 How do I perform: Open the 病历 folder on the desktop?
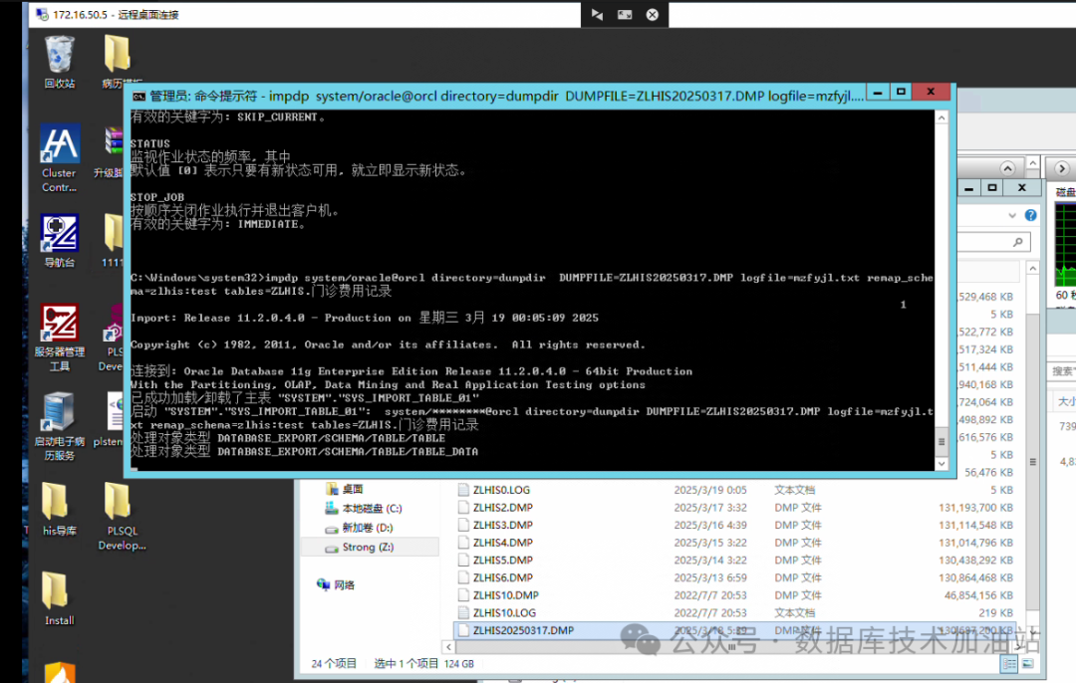[x=118, y=63]
